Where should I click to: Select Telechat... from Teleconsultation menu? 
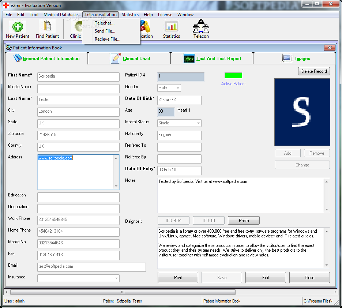[x=105, y=23]
